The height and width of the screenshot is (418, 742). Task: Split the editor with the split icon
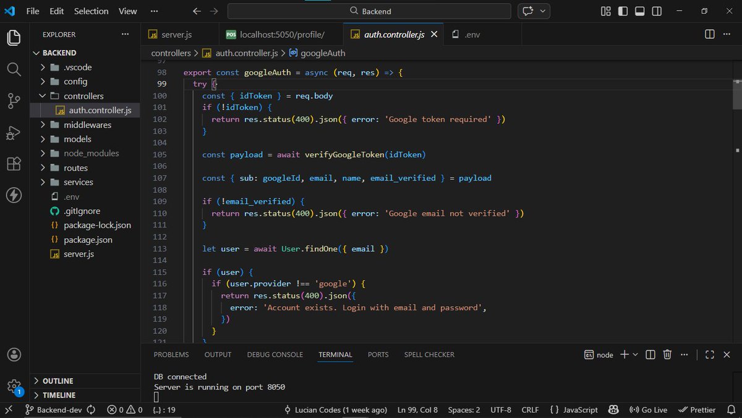pos(709,35)
